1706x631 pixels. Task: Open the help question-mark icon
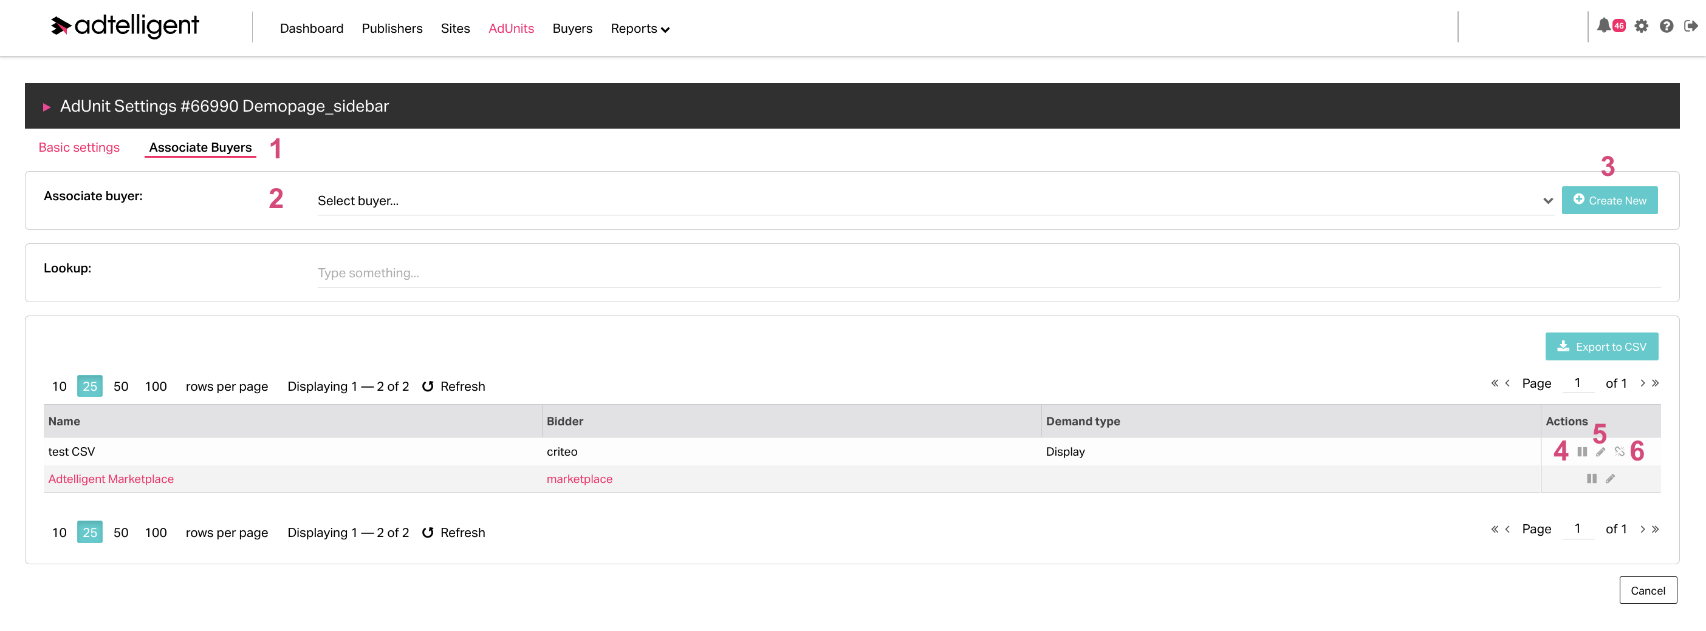point(1667,26)
